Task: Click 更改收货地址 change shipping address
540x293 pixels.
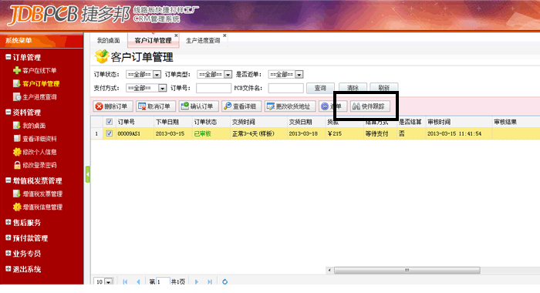Action: (290, 106)
